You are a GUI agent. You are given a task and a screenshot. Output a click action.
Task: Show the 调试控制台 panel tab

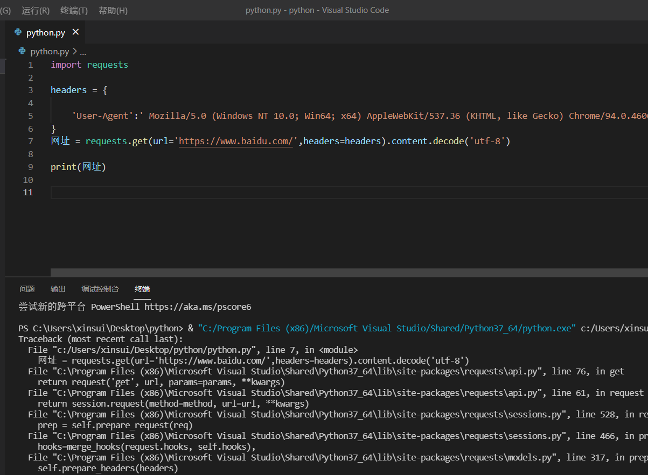click(x=100, y=289)
